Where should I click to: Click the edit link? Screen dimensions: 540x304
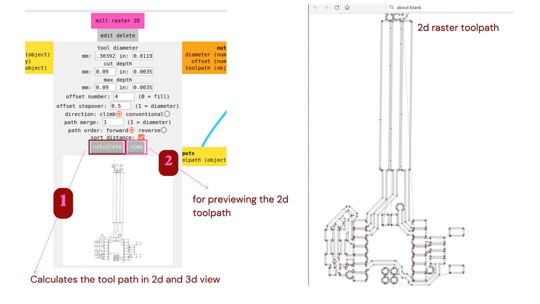click(106, 35)
